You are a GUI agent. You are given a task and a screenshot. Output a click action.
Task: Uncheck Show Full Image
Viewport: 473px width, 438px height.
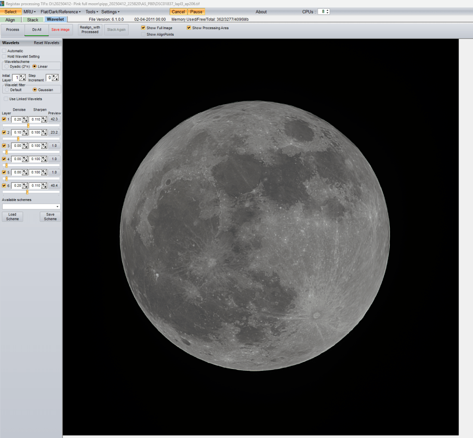(143, 28)
